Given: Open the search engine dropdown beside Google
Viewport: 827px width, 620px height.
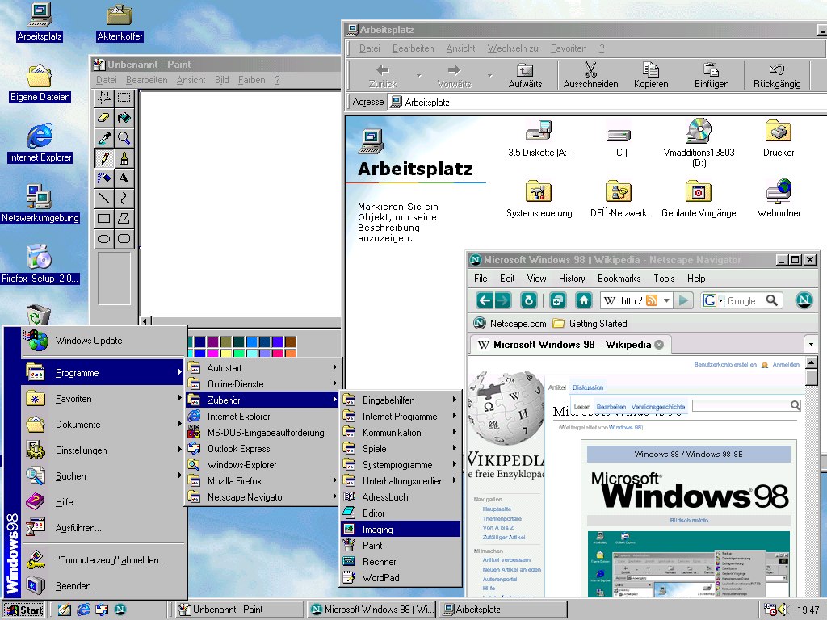Looking at the screenshot, I should pos(720,300).
